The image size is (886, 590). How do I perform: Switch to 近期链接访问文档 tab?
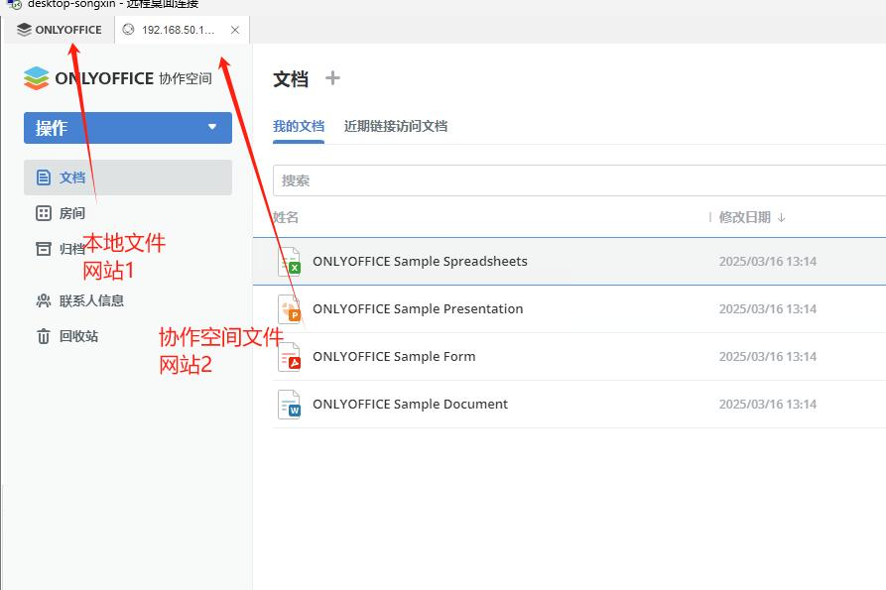tap(396, 126)
